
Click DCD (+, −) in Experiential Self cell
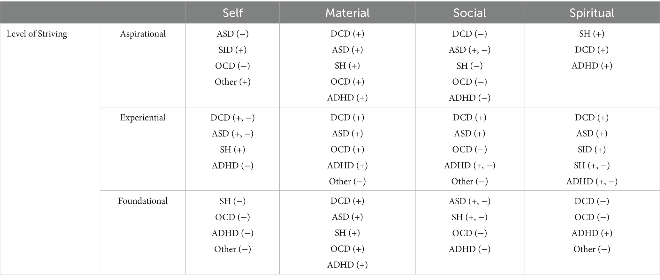point(232,118)
